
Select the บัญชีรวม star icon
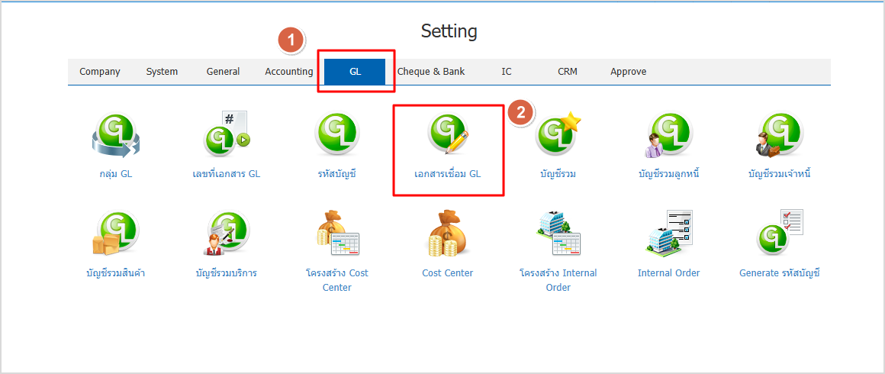click(x=558, y=135)
